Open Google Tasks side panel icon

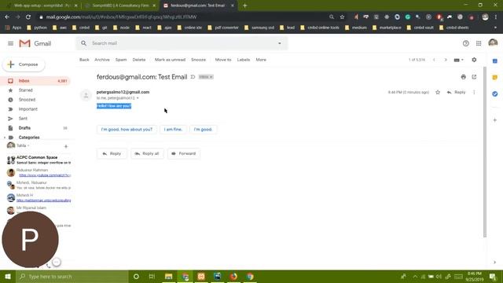click(x=494, y=94)
